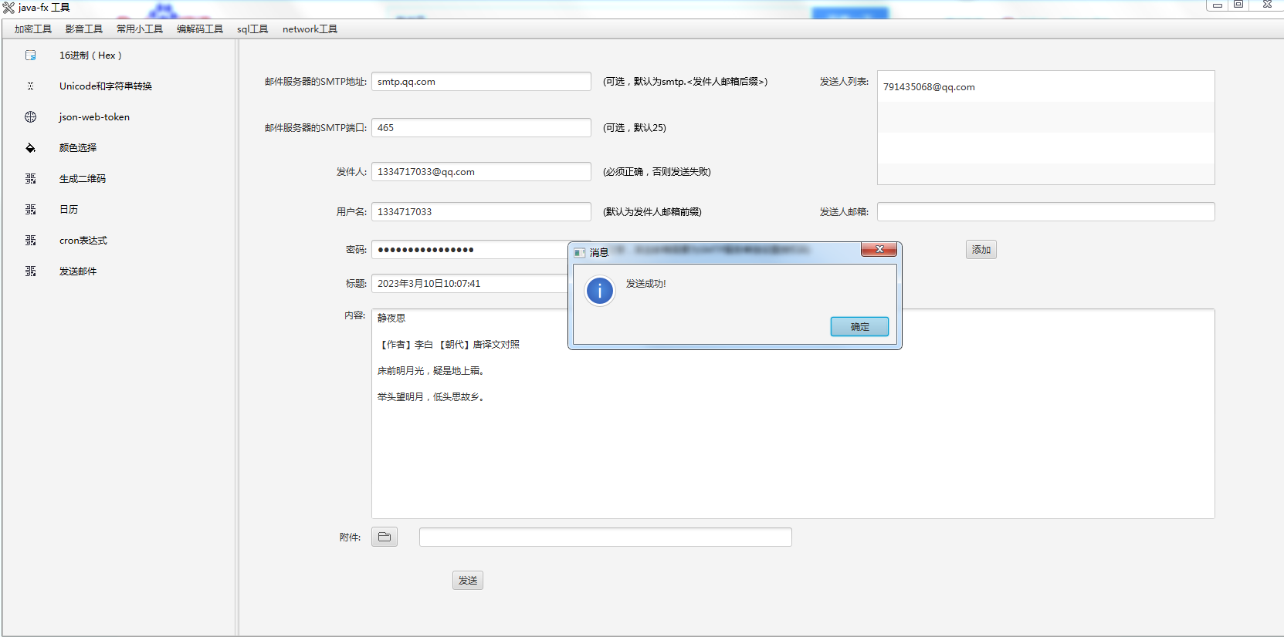1284x637 pixels.
Task: Click the Unicode和字符串转换 sidebar icon
Action: click(31, 86)
